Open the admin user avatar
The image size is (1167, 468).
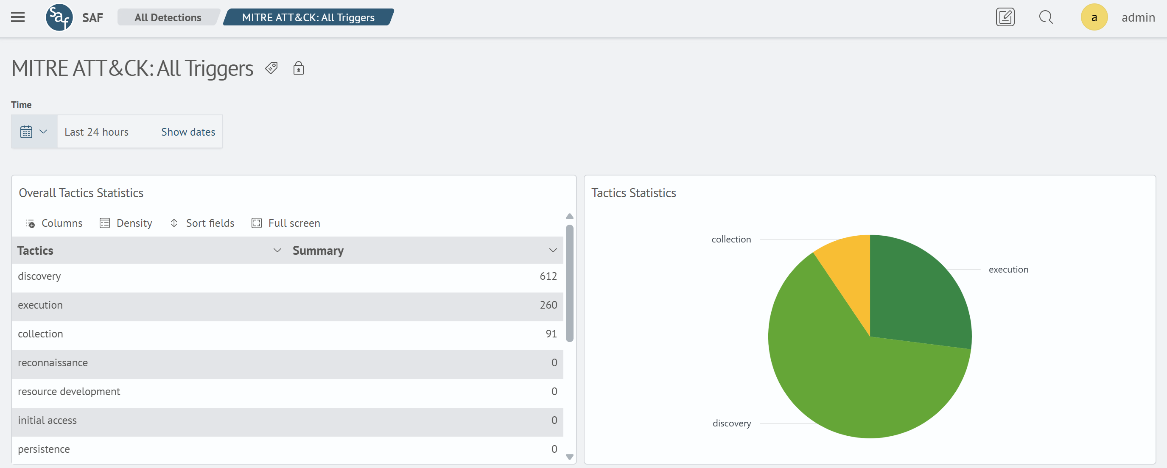point(1094,17)
